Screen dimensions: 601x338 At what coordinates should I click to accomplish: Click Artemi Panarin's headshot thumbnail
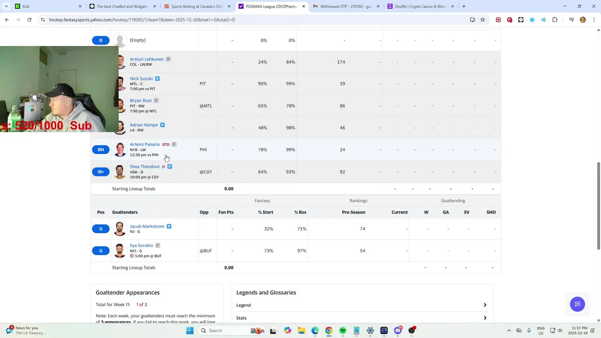coord(120,150)
